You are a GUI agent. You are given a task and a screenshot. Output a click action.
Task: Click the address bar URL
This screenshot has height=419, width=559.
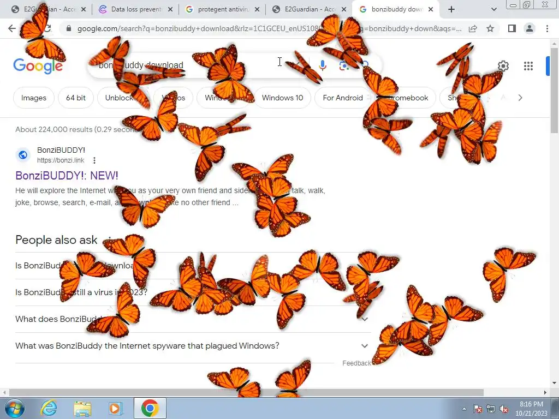click(x=269, y=28)
